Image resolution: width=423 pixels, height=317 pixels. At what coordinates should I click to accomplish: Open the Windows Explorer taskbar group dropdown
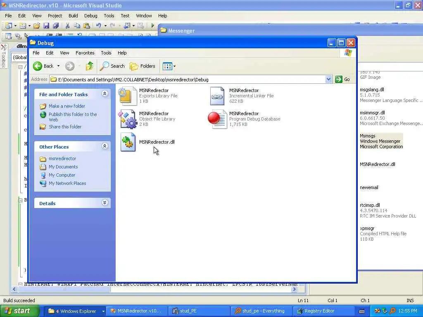click(103, 311)
